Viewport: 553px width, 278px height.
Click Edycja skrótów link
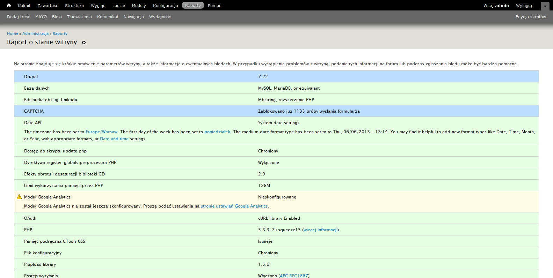(x=531, y=17)
